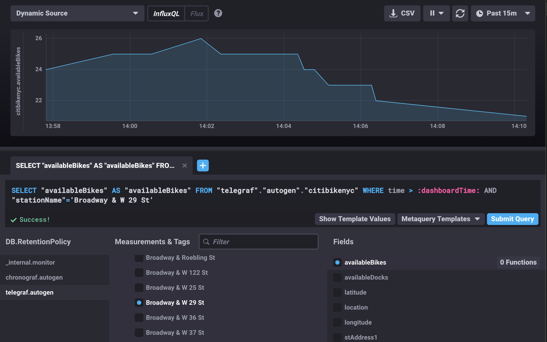
Task: Select the InfluxQL tab
Action: [166, 13]
